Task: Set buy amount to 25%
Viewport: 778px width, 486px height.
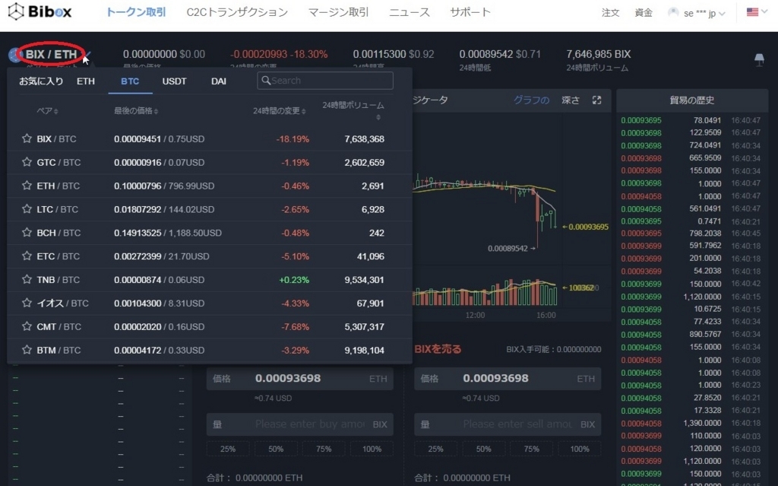Action: [228, 449]
